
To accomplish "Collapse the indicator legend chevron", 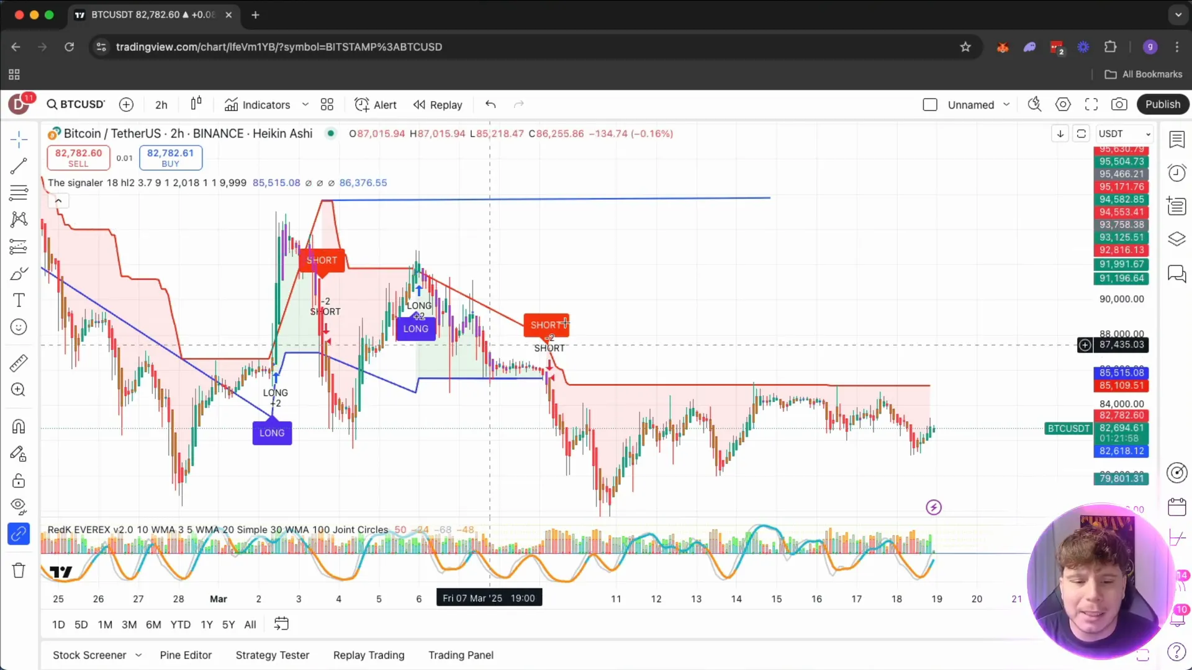I will pos(58,200).
